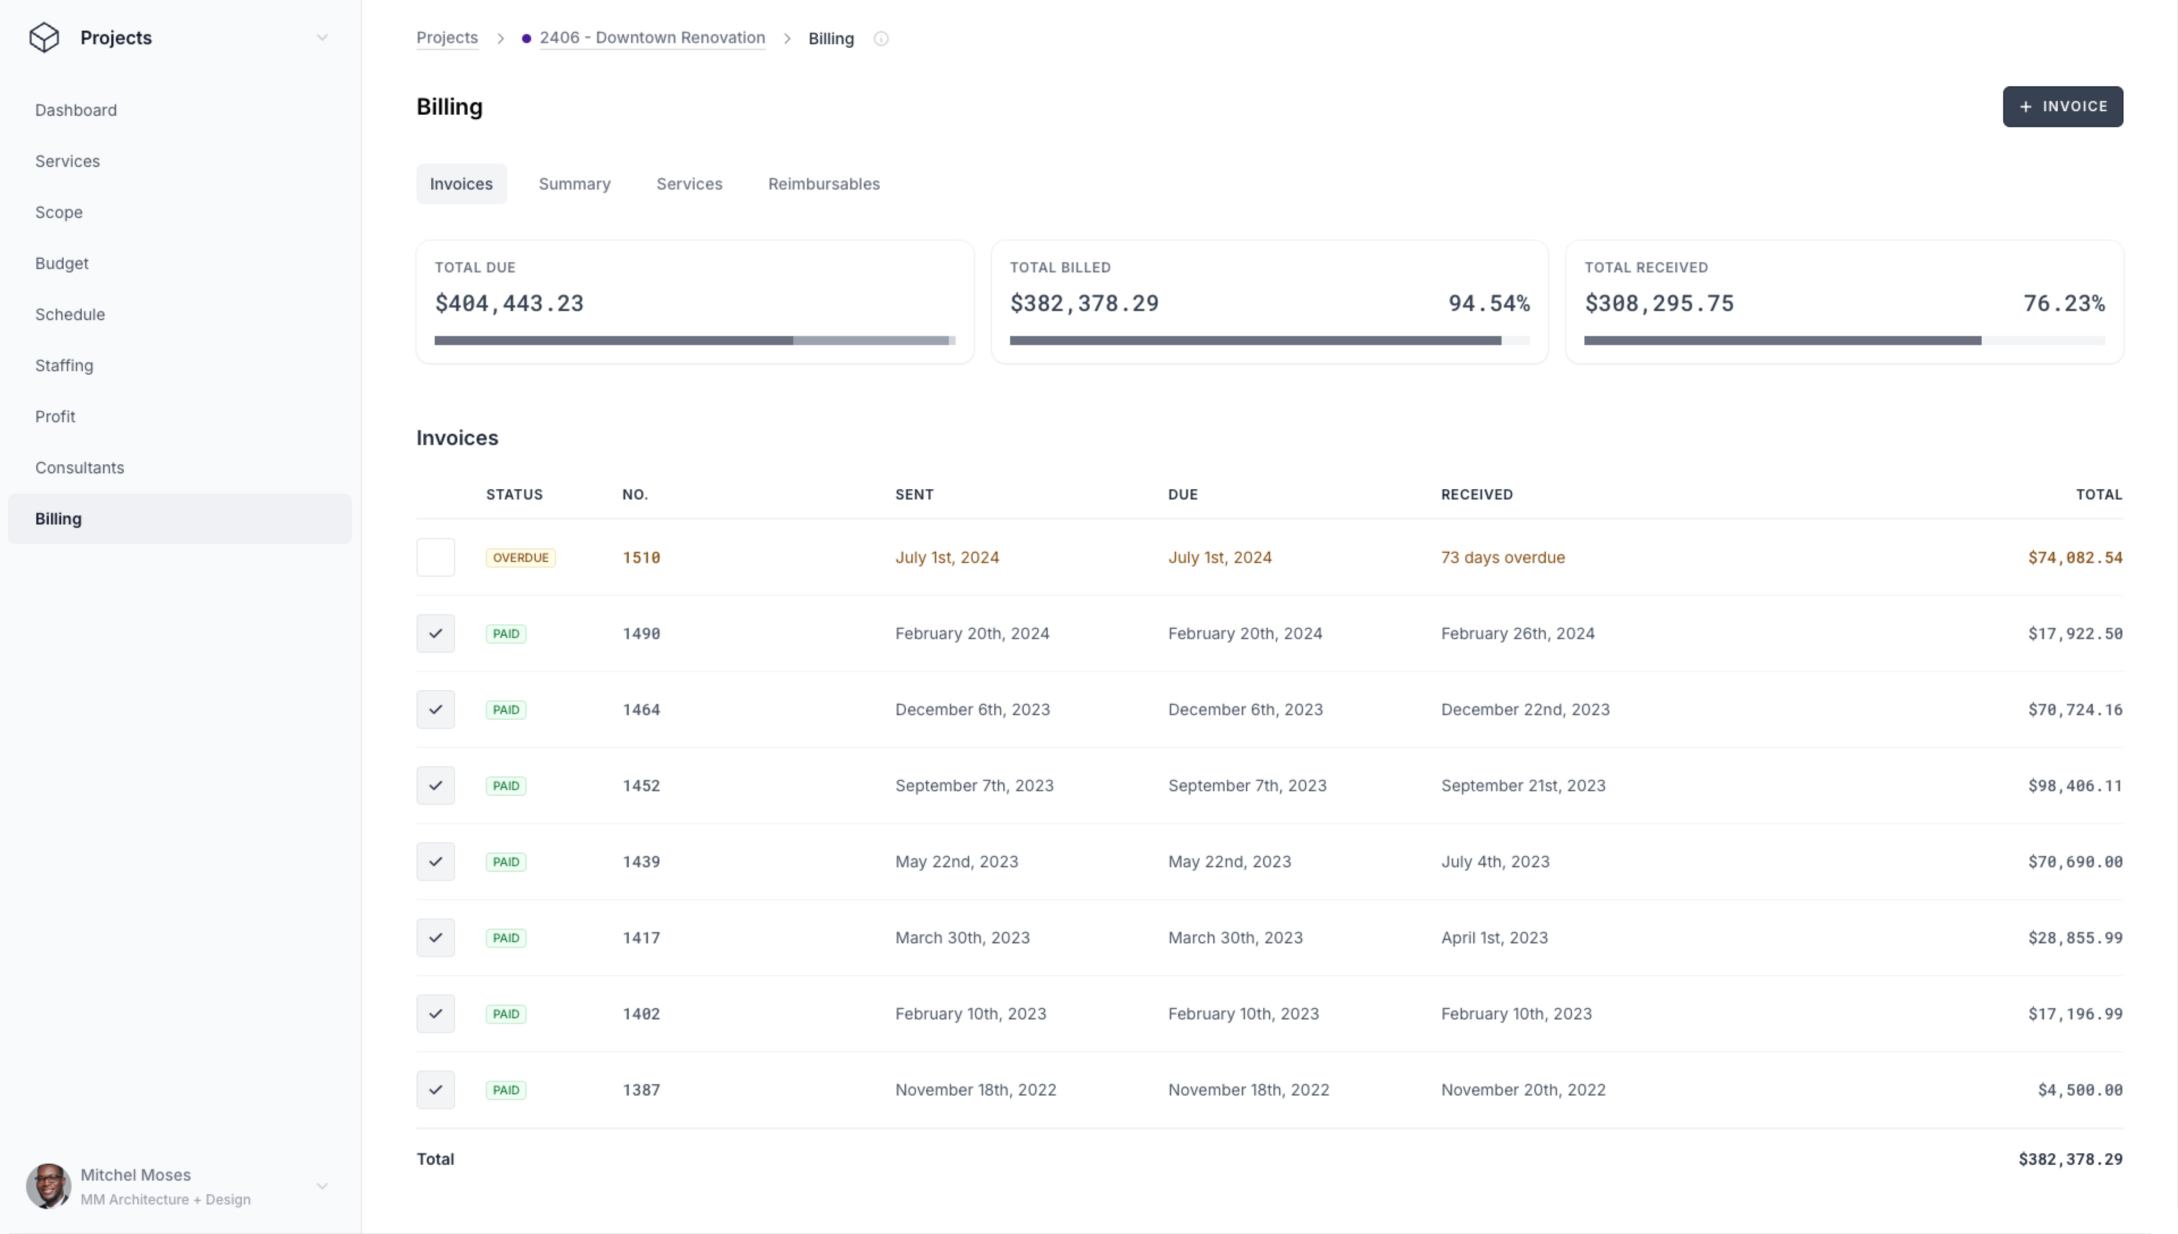Viewport: 2178px width, 1234px height.
Task: Switch to the Summary tab
Action: [x=574, y=184]
